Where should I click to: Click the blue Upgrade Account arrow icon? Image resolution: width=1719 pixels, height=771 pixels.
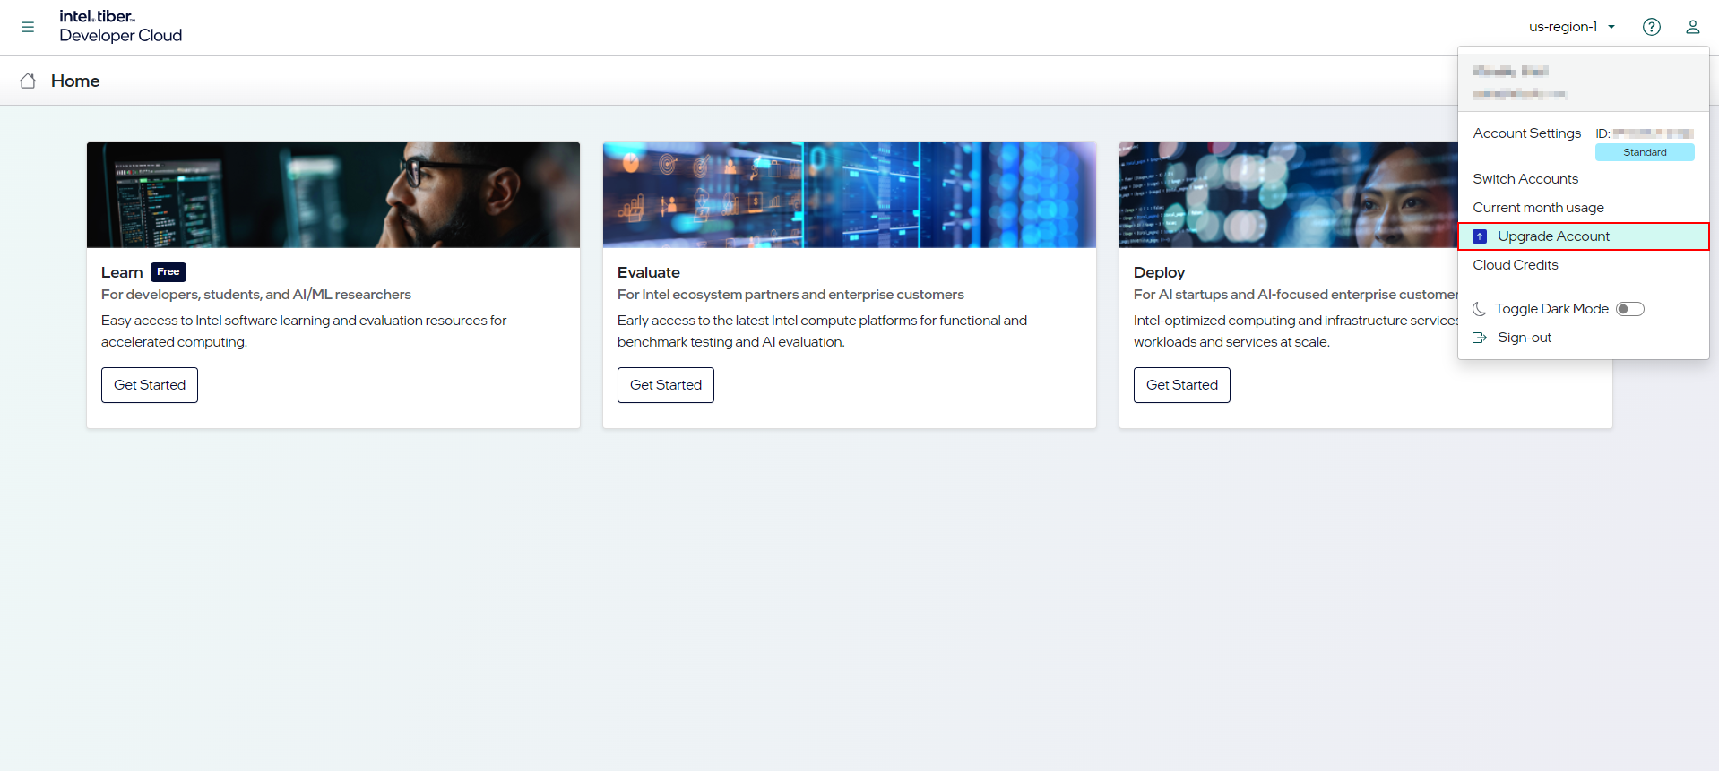click(x=1480, y=236)
